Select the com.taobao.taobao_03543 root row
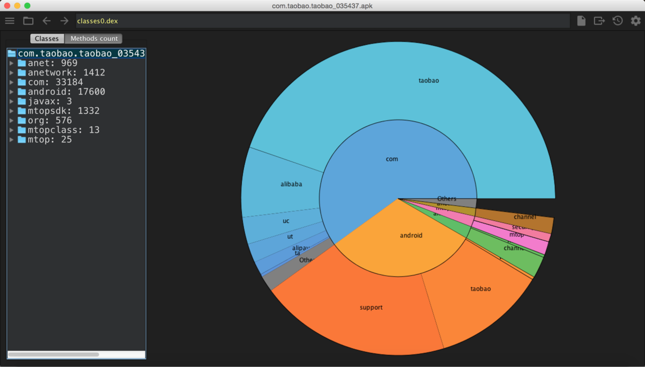The width and height of the screenshot is (645, 367). (76, 54)
